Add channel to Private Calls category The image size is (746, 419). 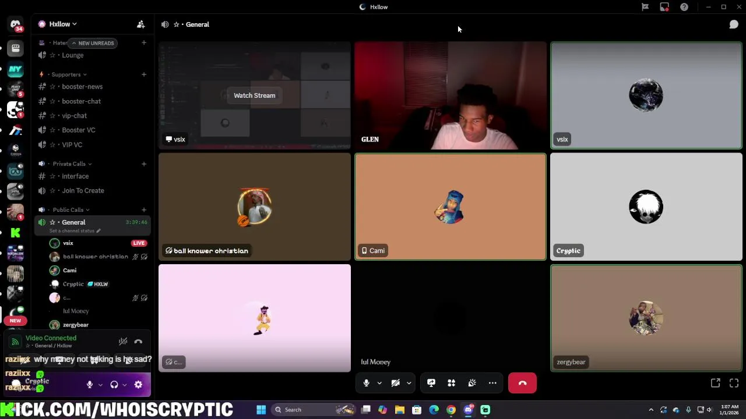[144, 164]
